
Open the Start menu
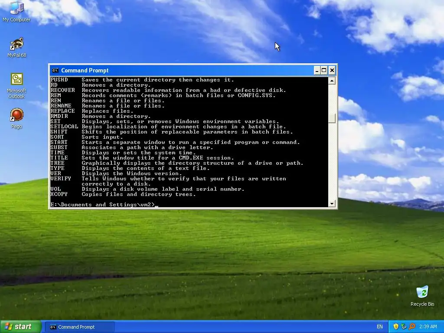[21, 326]
